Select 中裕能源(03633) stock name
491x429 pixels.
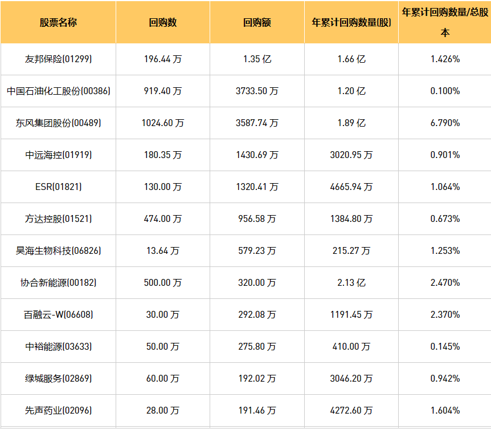pos(58,346)
